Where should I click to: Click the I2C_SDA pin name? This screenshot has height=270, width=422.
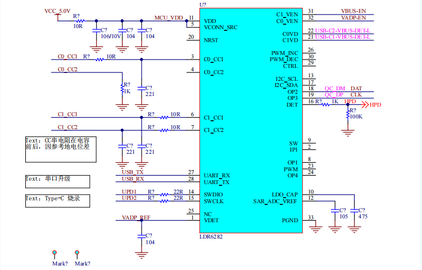(x=286, y=85)
